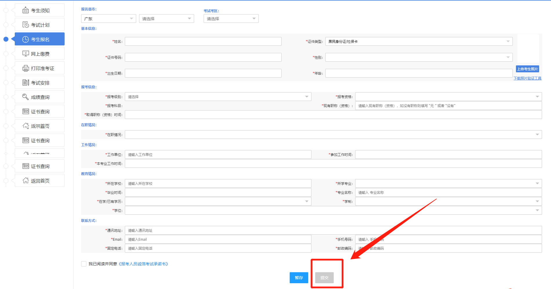Click the 专业名称 input field
This screenshot has width=551, height=289.
[448, 192]
